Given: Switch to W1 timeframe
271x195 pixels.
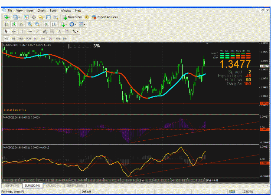Looking at the screenshot, I should click(x=58, y=39).
